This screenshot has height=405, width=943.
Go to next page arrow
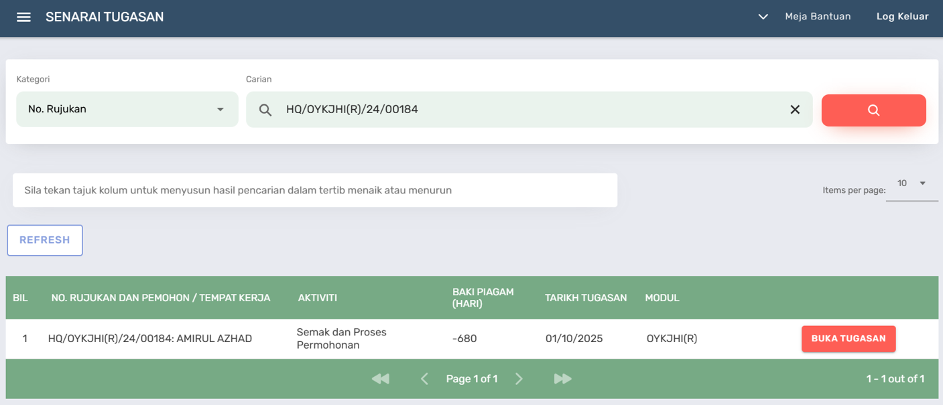(x=519, y=379)
